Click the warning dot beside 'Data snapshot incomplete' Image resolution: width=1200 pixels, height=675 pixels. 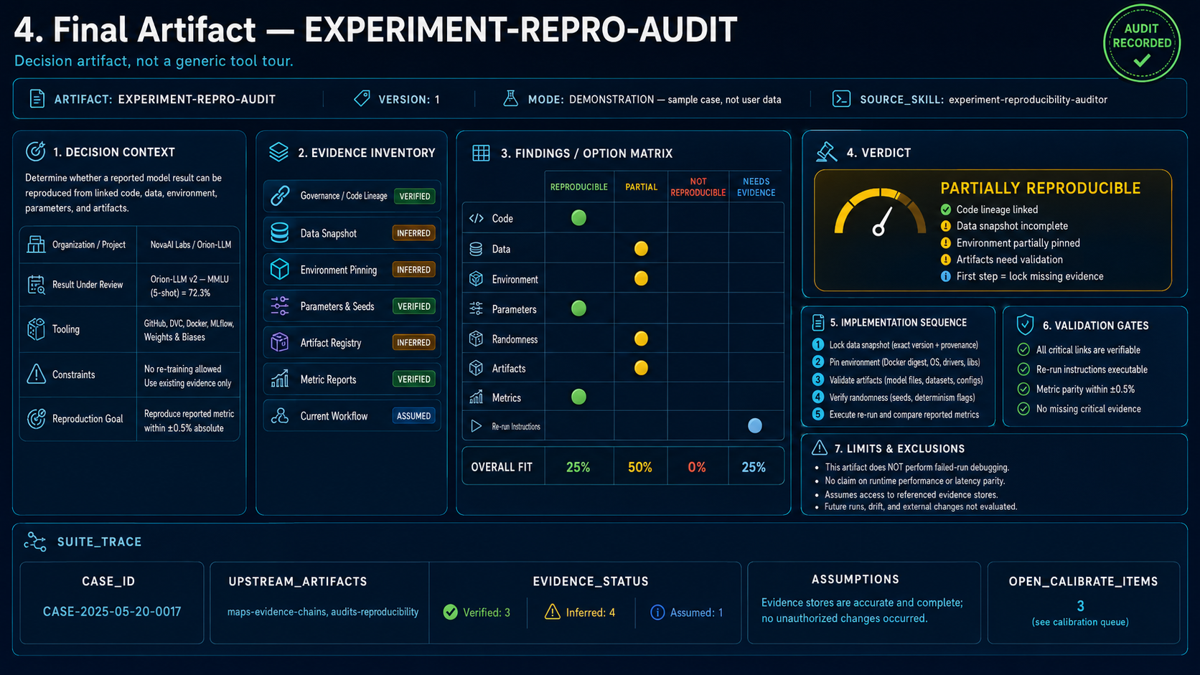click(946, 226)
